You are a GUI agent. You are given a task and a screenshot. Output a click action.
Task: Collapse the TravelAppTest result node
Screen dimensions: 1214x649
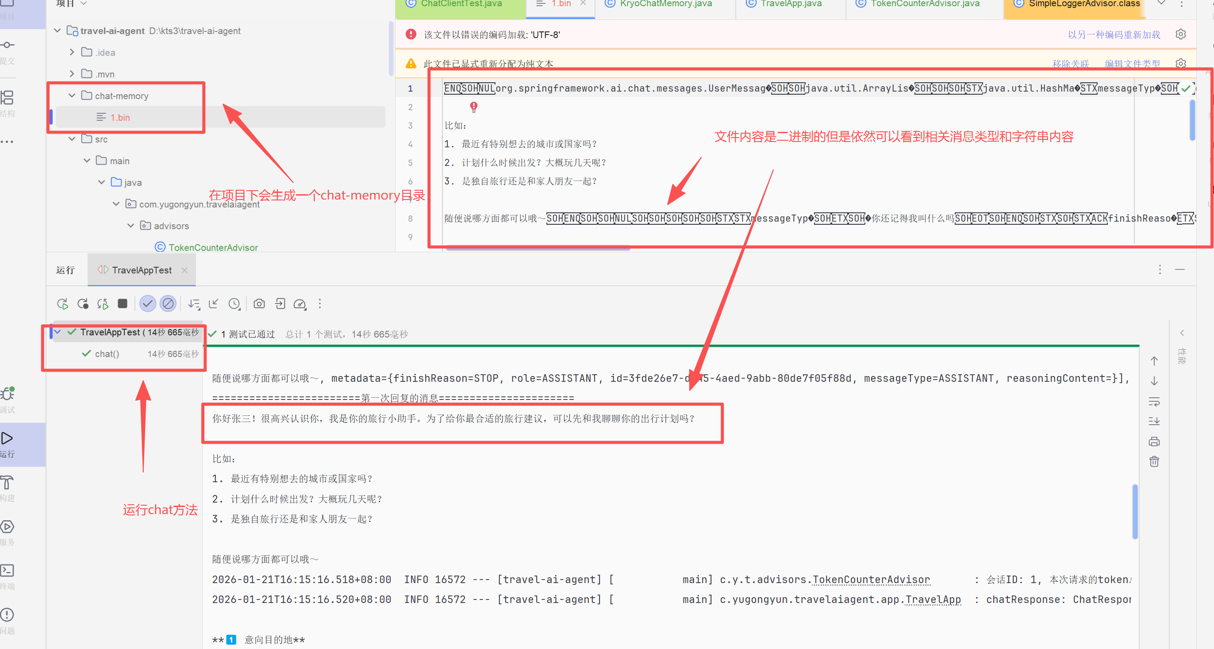click(58, 332)
